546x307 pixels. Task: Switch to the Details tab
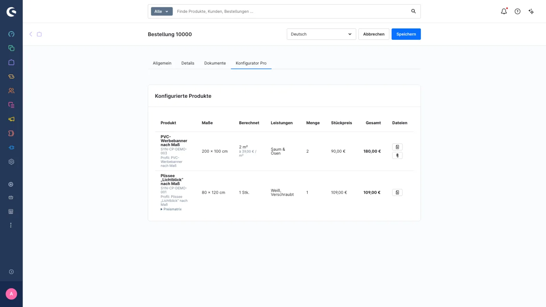point(188,63)
